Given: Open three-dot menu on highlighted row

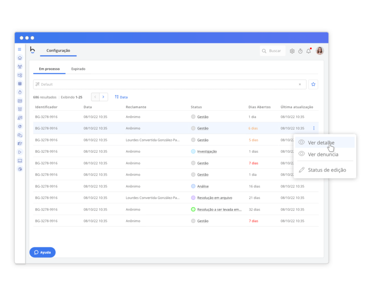Looking at the screenshot, I should pos(314,129).
